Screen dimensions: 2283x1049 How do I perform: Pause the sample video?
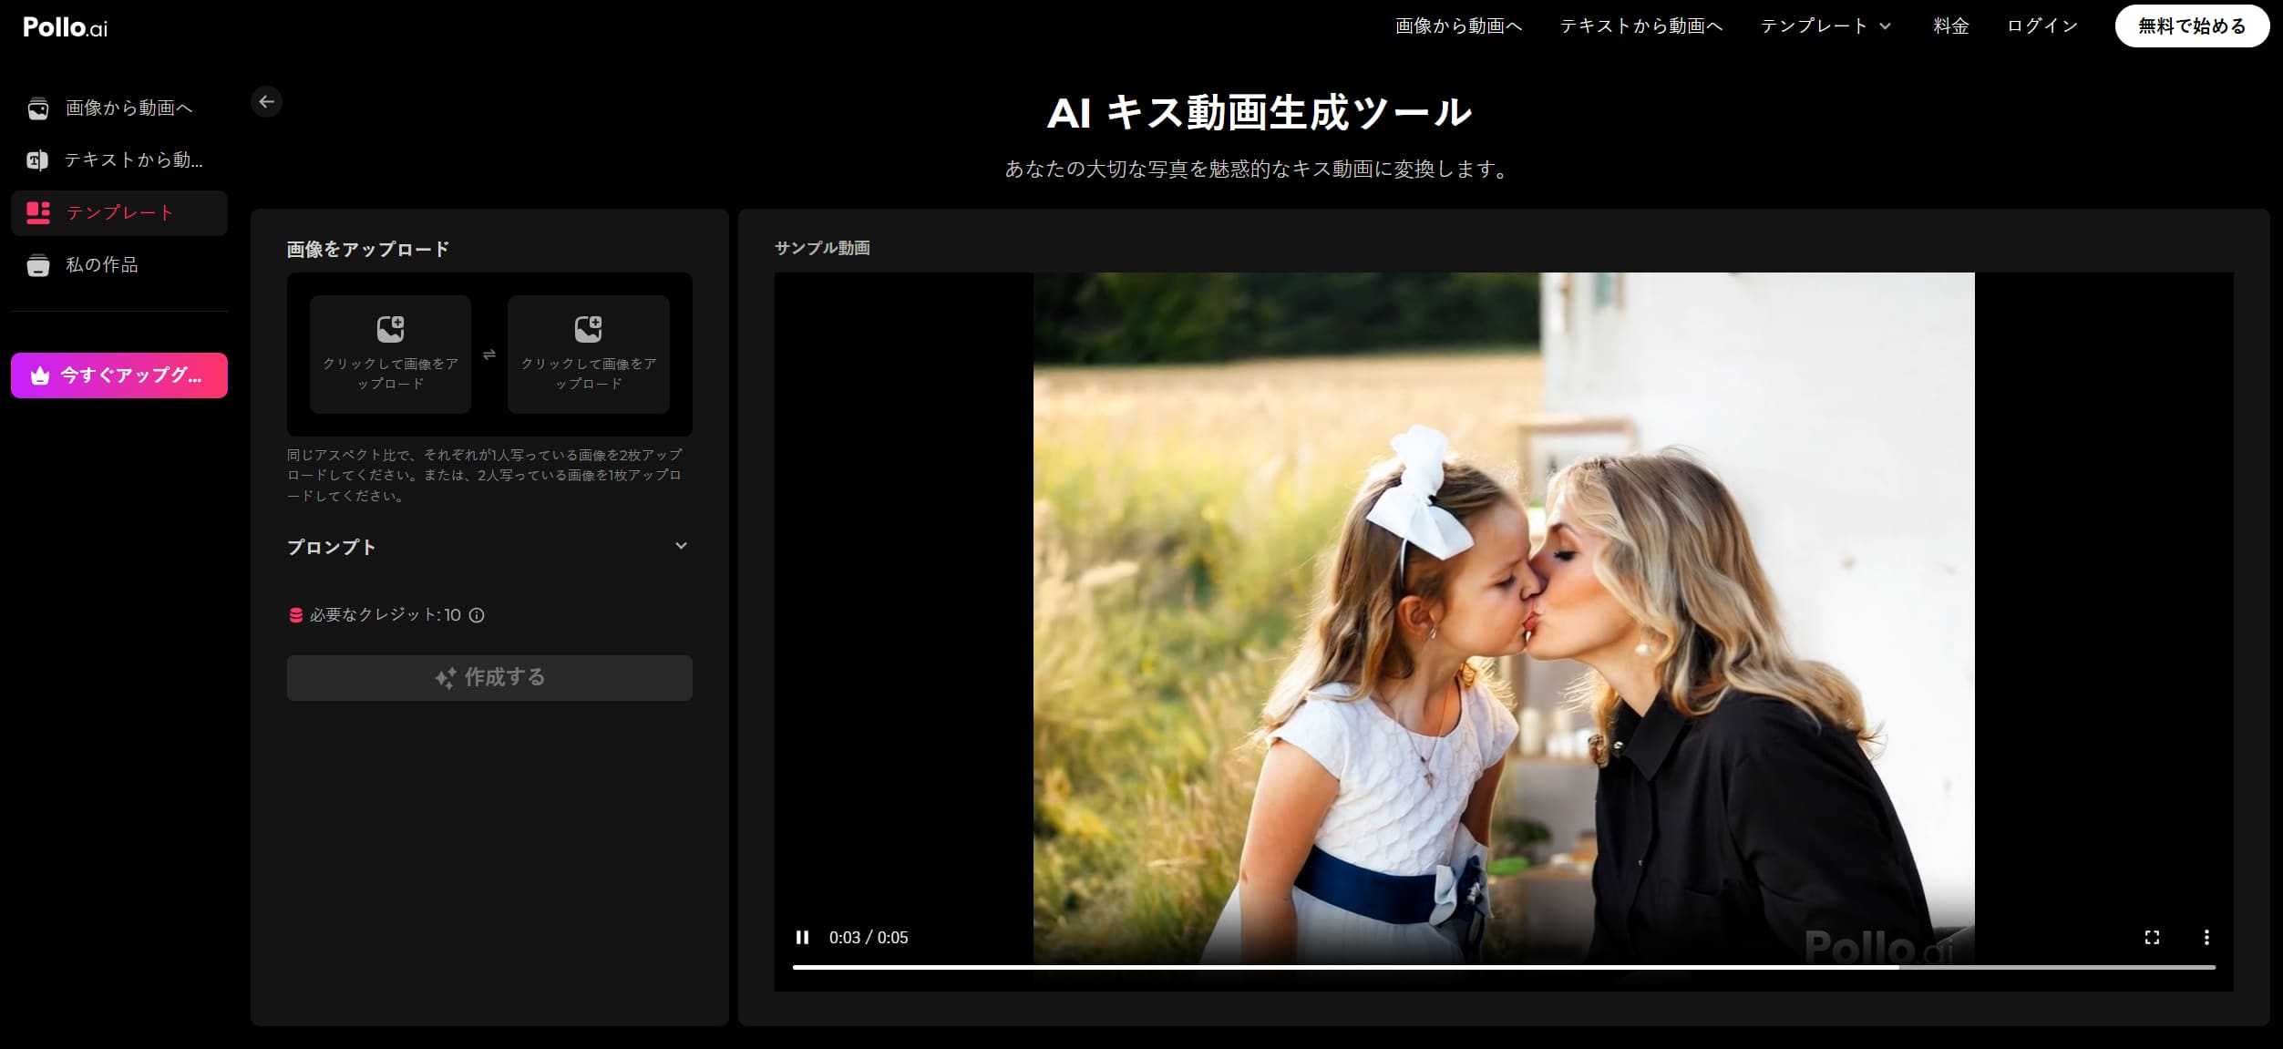(802, 937)
